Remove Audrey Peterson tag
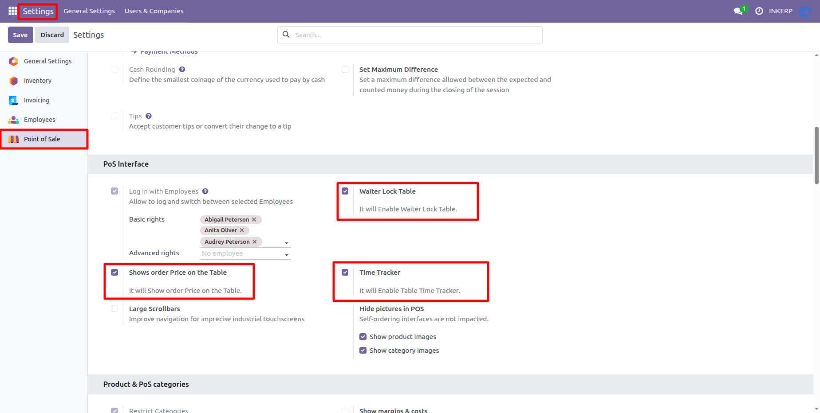Screen dimensions: 820x413 pos(255,242)
